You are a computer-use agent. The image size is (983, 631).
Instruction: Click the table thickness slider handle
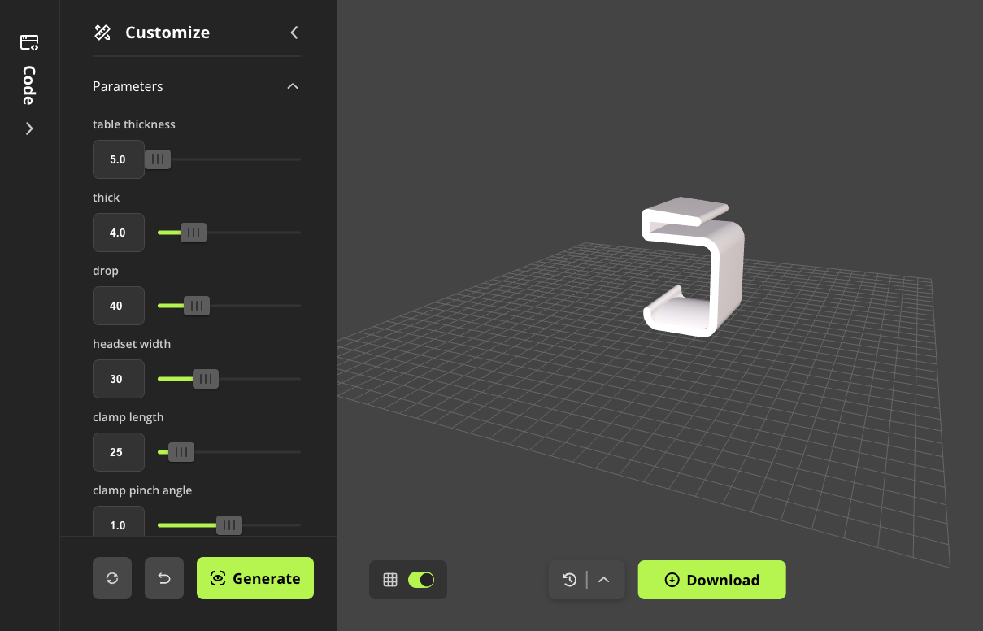158,159
